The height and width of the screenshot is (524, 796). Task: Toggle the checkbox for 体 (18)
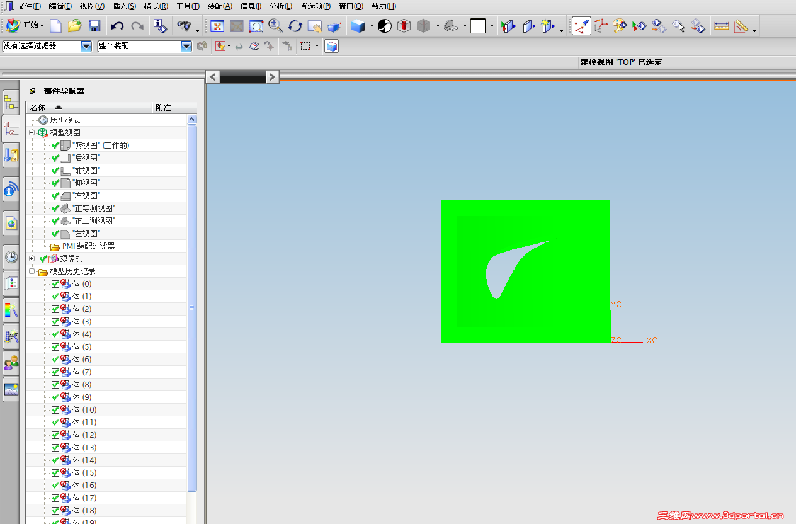pos(55,511)
